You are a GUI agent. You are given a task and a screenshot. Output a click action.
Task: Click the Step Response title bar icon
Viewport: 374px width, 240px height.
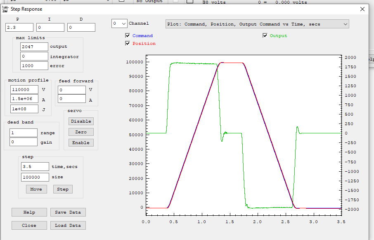[5, 9]
